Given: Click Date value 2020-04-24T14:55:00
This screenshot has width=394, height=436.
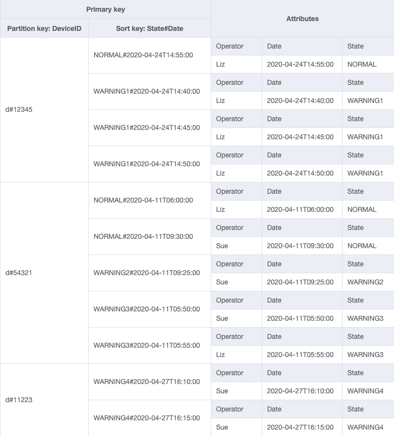Looking at the screenshot, I should click(300, 64).
